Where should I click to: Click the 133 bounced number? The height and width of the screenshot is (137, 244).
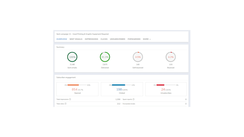pos(171,64)
